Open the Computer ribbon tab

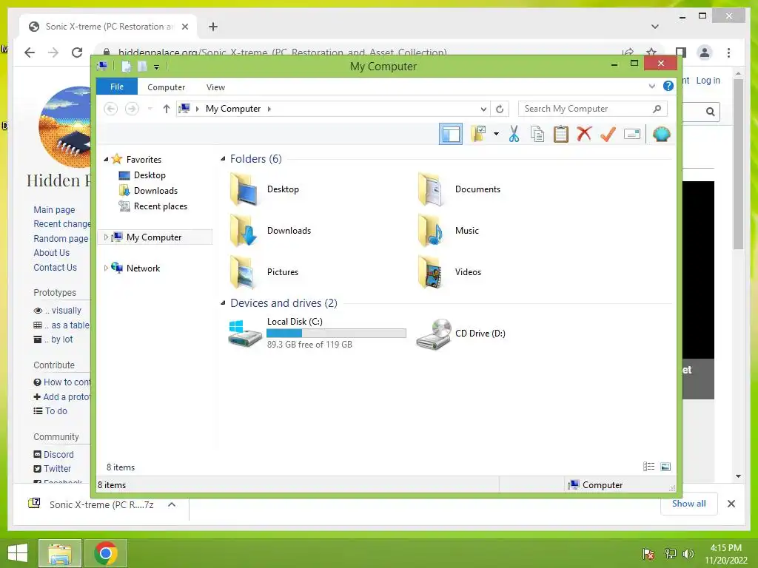166,87
